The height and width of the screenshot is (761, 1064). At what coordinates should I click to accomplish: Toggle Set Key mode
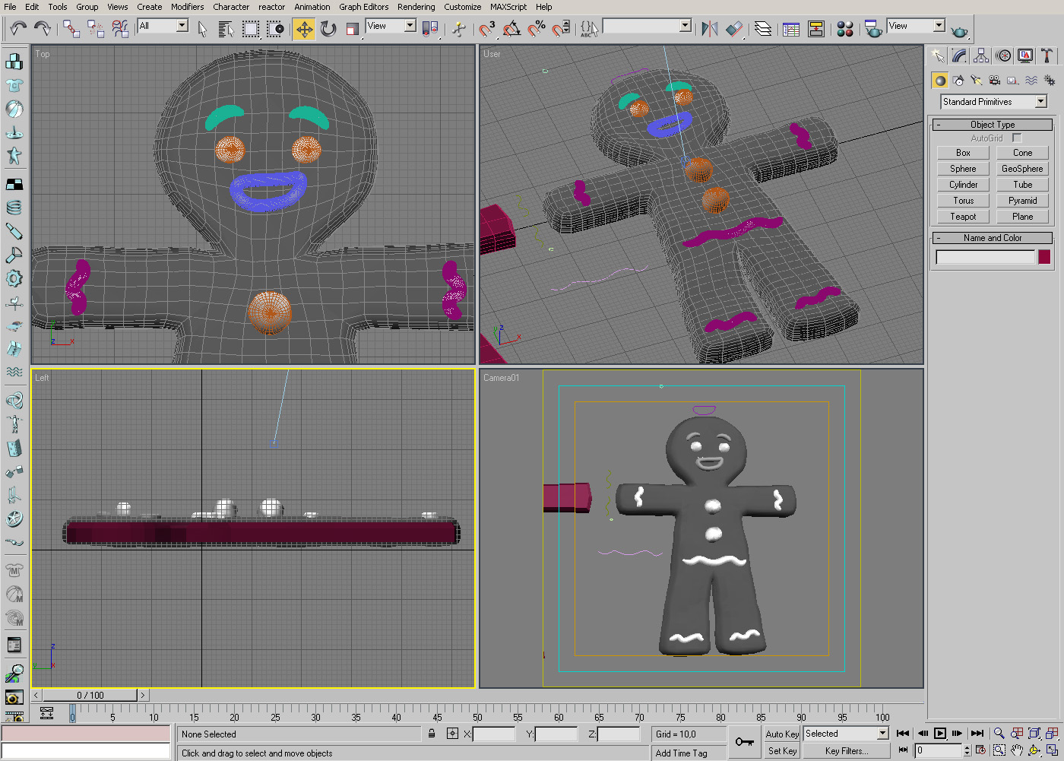pos(782,750)
